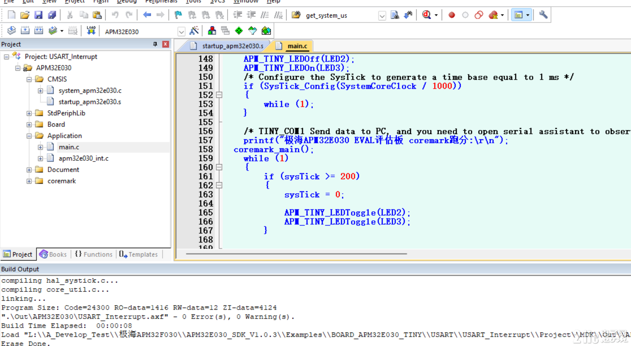Save all files
The width and height of the screenshot is (631, 346).
coord(52,15)
